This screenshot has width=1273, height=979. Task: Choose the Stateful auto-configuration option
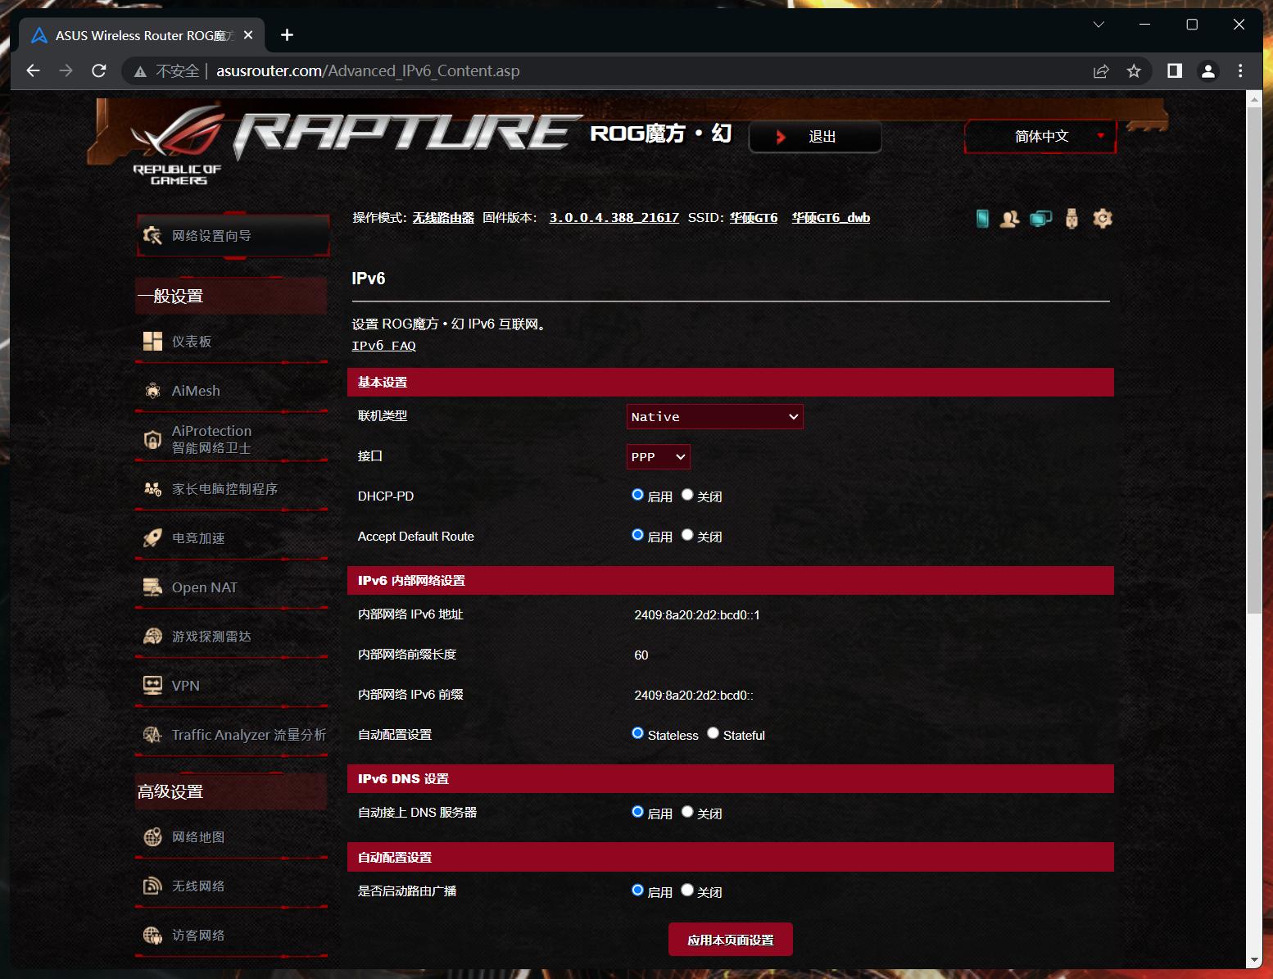[713, 733]
